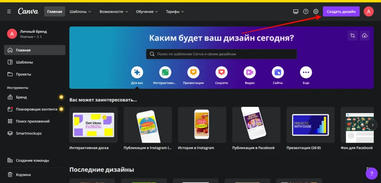Click the История в Instagram label text
381x183 pixels.
(196, 148)
